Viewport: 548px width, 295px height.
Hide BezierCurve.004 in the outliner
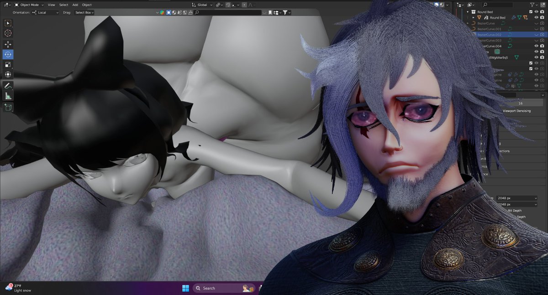[x=536, y=46]
